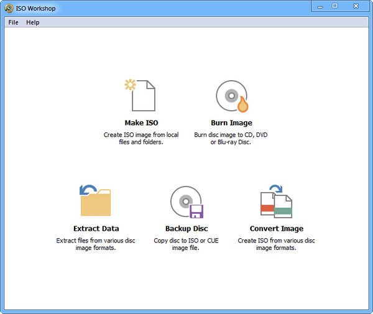Click the ISO Workshop title bar app icon
The width and height of the screenshot is (373, 314).
[8, 7]
